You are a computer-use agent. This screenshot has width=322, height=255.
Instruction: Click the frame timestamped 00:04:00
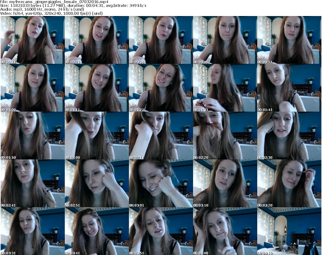225,231
